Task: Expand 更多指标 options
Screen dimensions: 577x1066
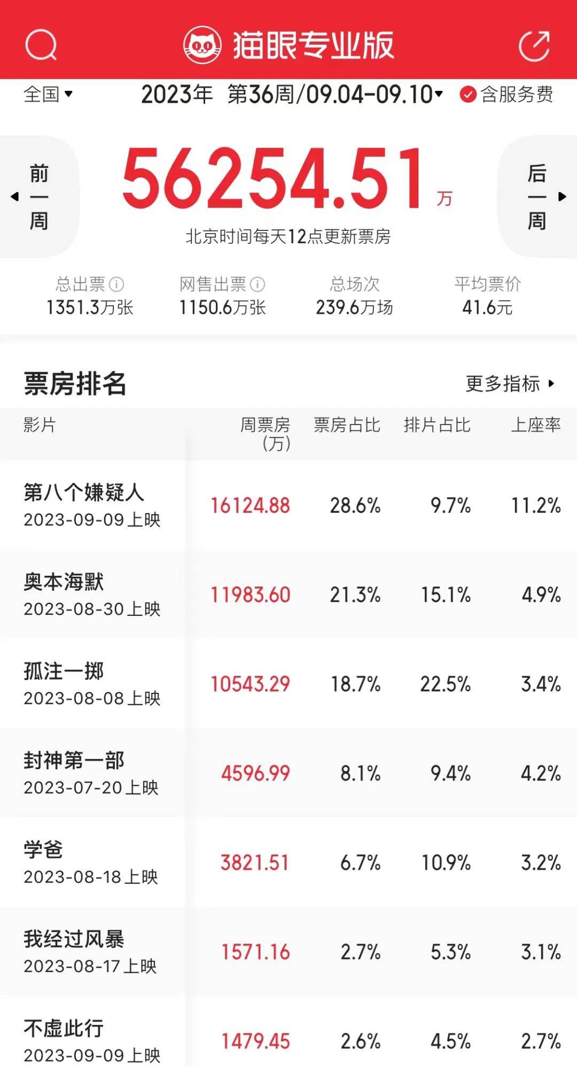Action: point(510,383)
